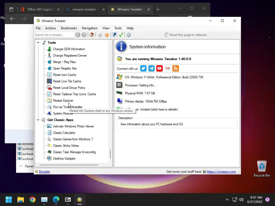Show hidden tray icons chevron
The image size is (275, 206).
tap(227, 200)
